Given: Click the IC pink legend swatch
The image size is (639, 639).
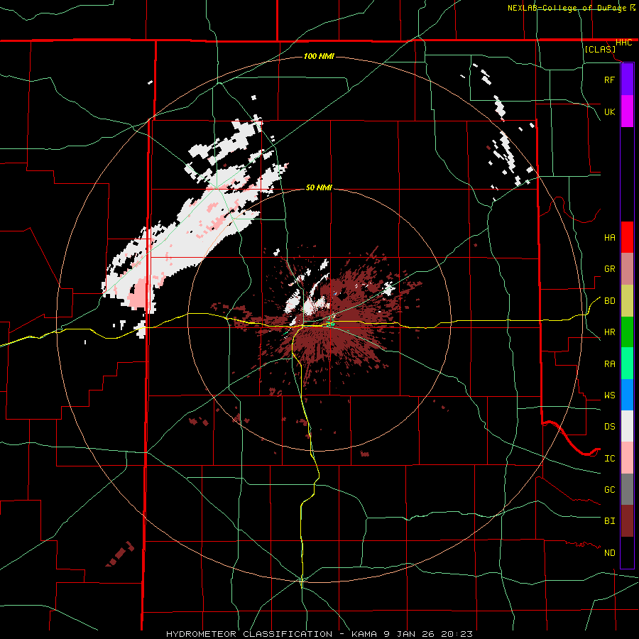Looking at the screenshot, I should 627,458.
